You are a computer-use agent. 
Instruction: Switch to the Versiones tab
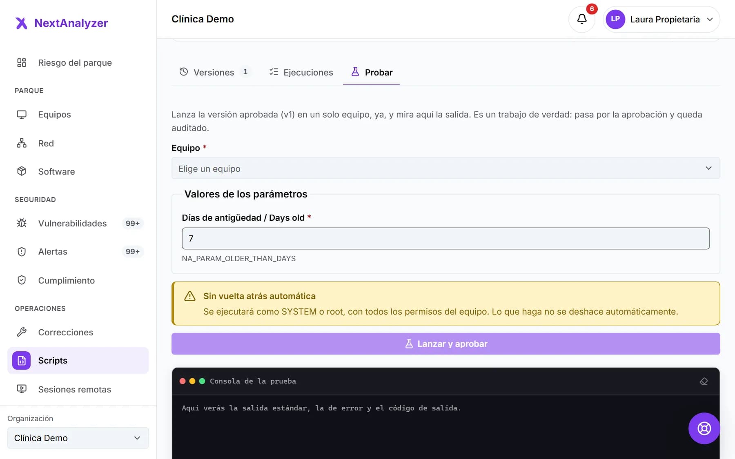[215, 72]
